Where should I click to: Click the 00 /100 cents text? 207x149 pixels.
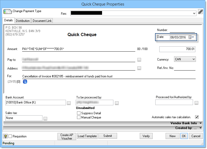142,49
